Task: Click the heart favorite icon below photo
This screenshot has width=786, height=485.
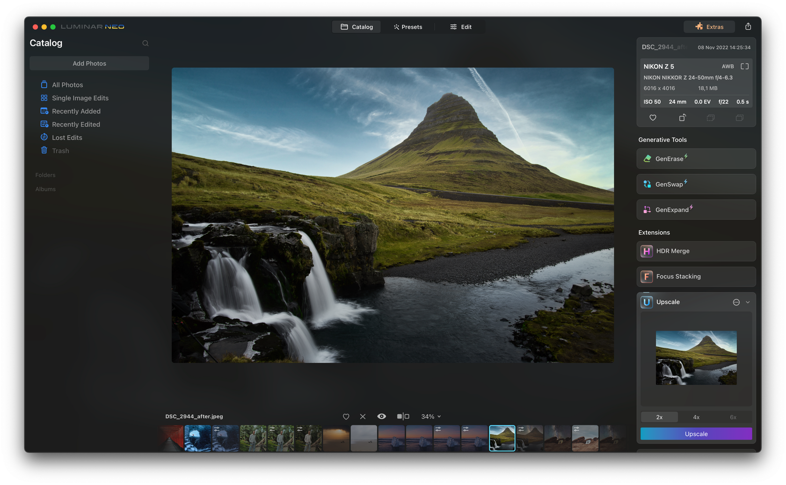Action: click(x=346, y=417)
